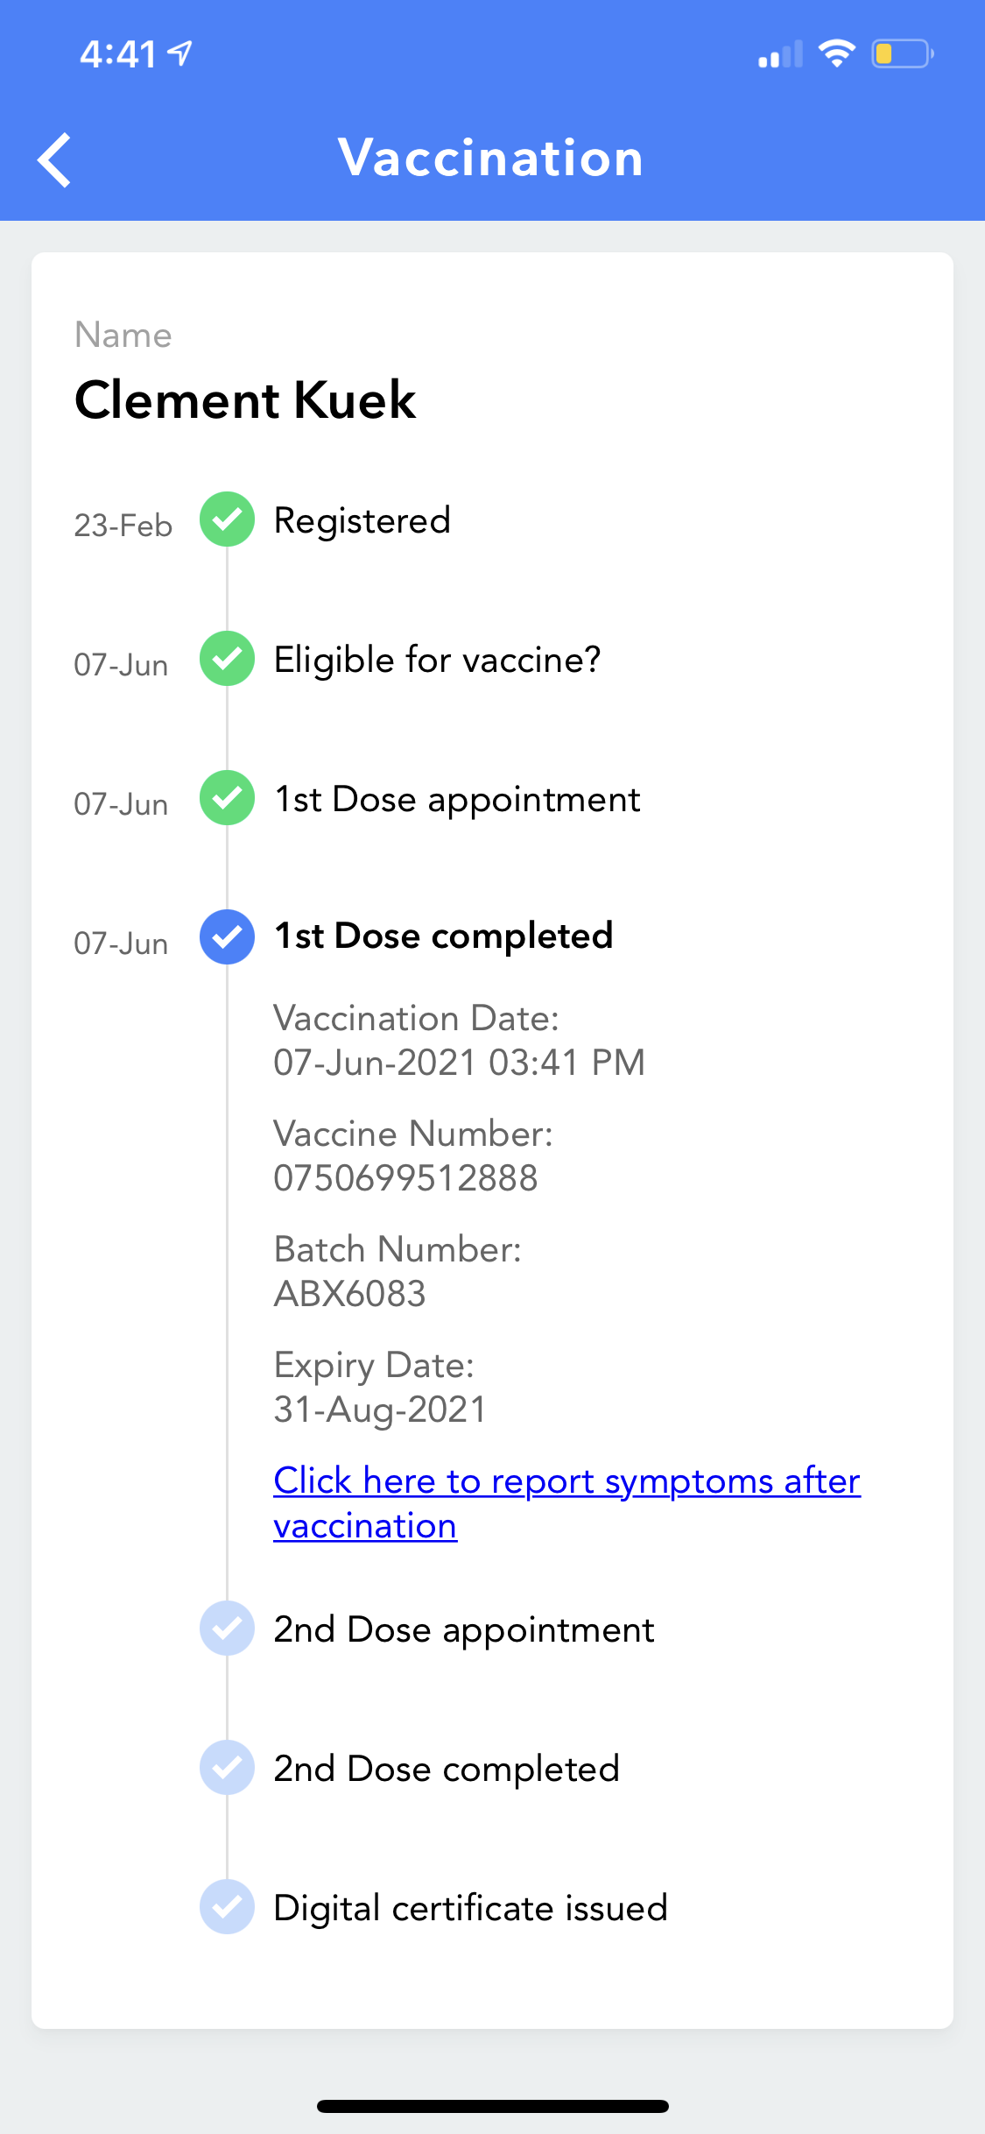Expand the 2nd Dose appointment step
The height and width of the screenshot is (2134, 985).
pos(463,1629)
